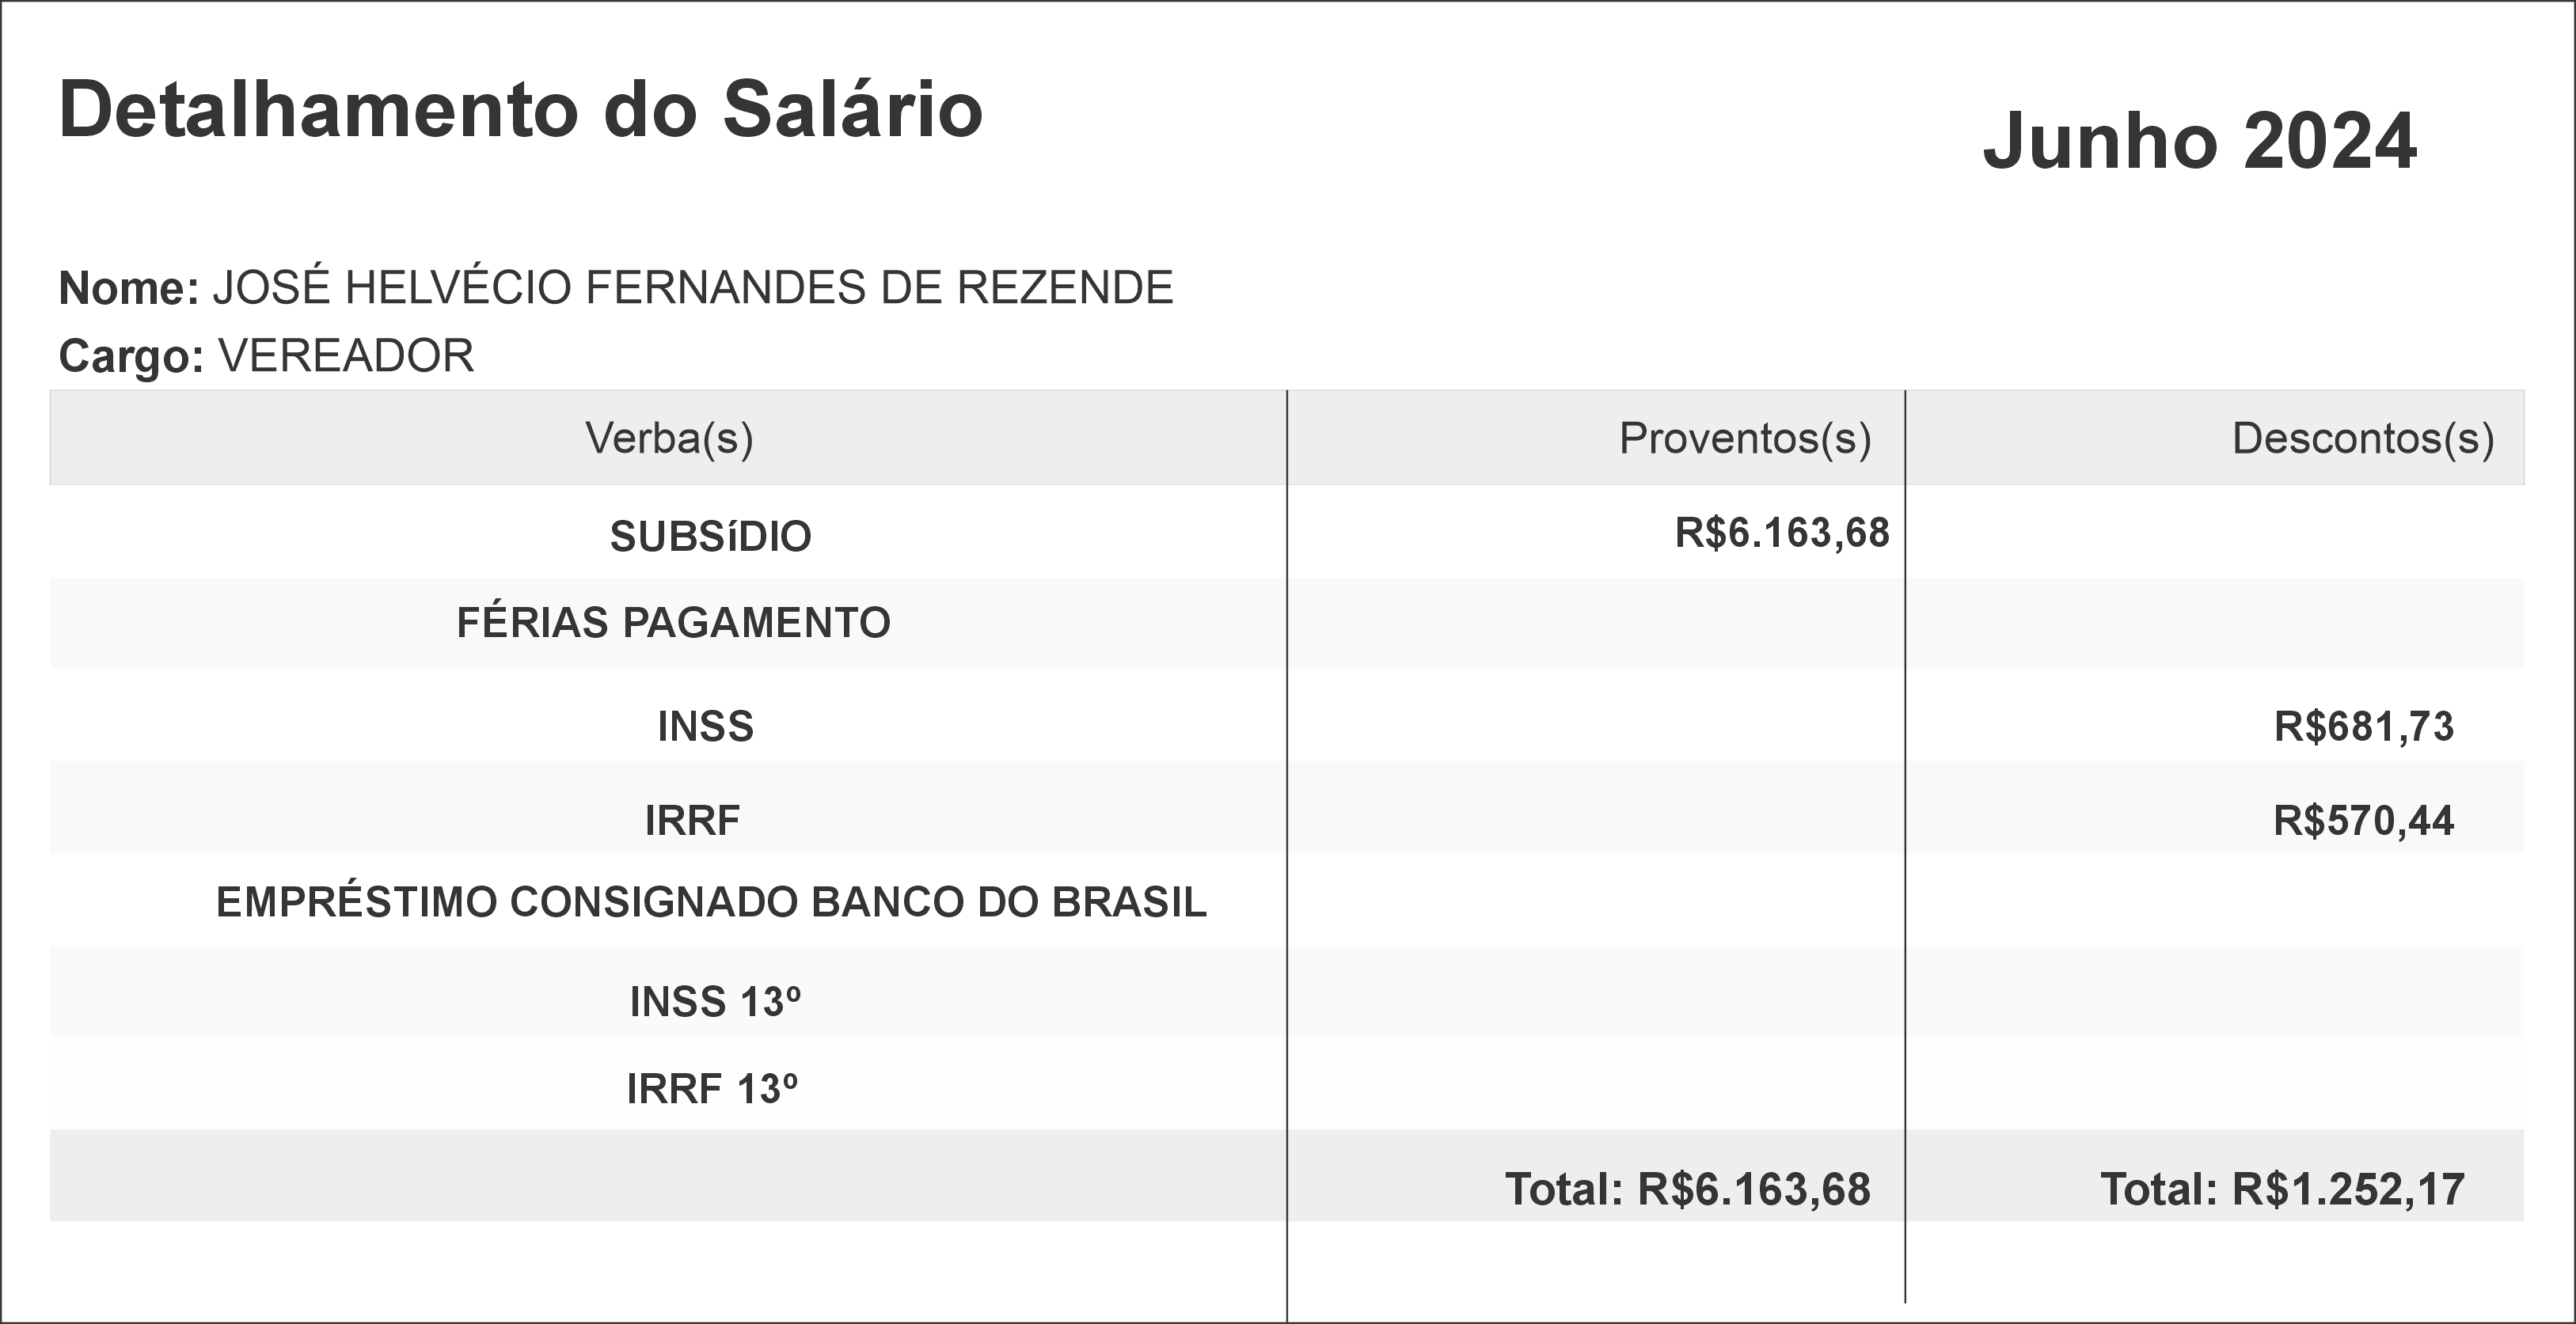This screenshot has width=2576, height=1324.
Task: Click the Descontos(s) column header
Action: click(2362, 438)
